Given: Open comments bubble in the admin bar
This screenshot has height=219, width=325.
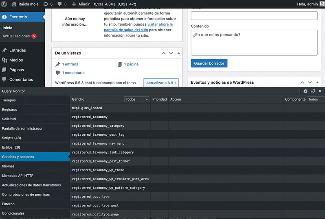Looking at the screenshot, I should tap(62, 4).
